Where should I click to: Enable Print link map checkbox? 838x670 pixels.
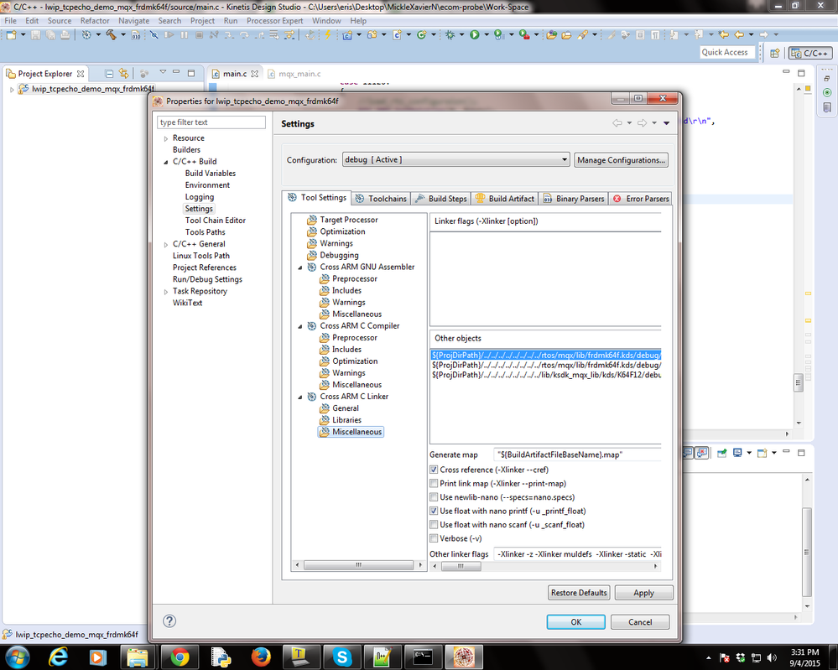[x=434, y=484]
